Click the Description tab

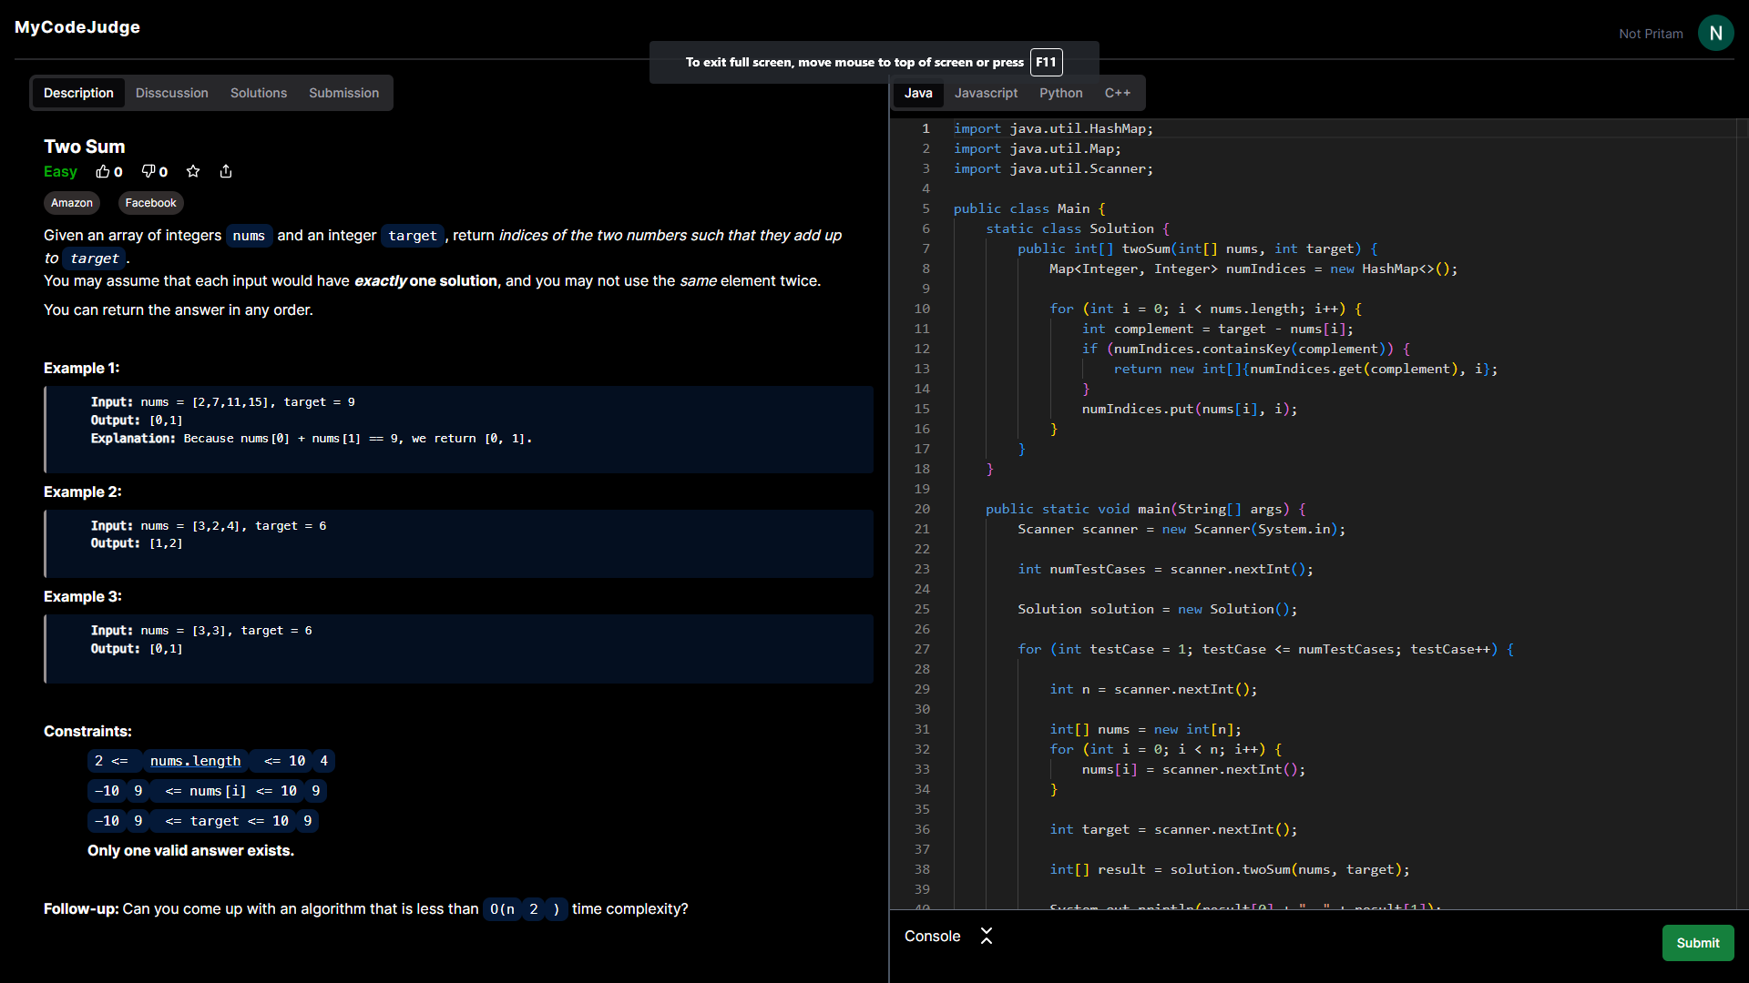(x=78, y=93)
